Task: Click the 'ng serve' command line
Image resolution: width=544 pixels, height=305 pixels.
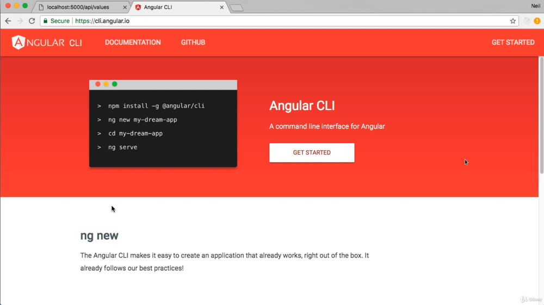Action: (122, 147)
